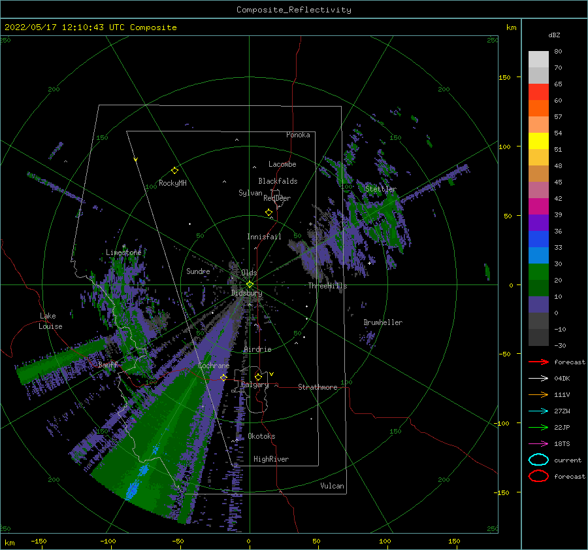
Task: Click the yellow diamond marker at Calgary
Action: [x=258, y=377]
